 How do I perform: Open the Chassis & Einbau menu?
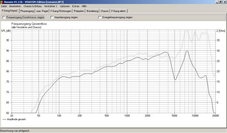[x=32, y=6]
